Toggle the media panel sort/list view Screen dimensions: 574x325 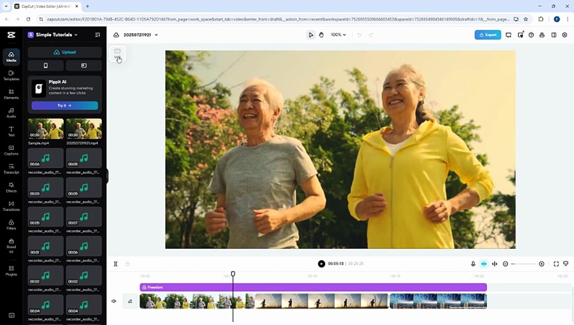point(97,35)
